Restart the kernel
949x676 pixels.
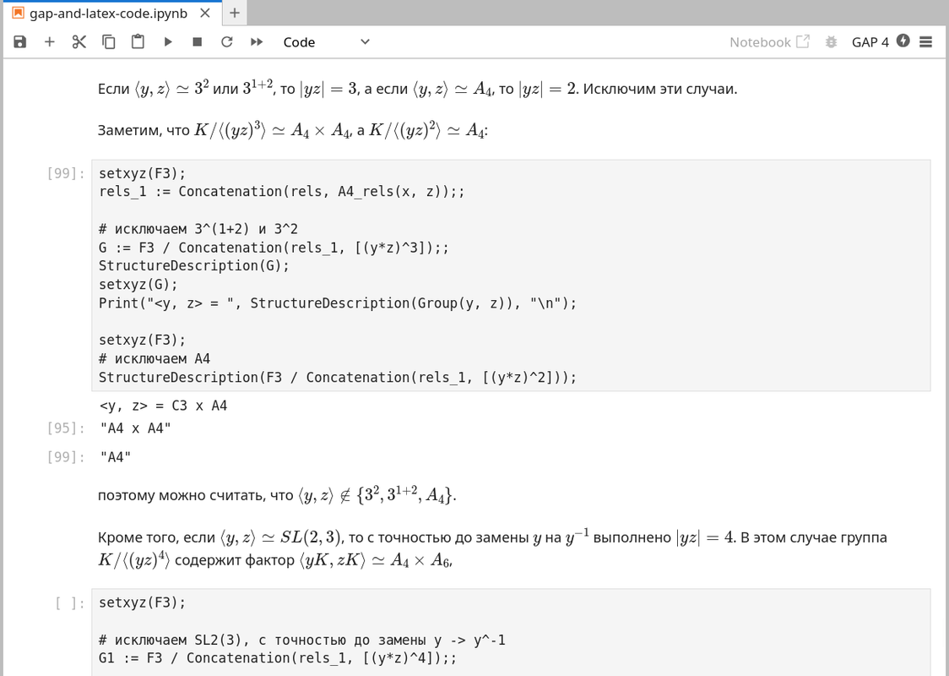coord(226,41)
